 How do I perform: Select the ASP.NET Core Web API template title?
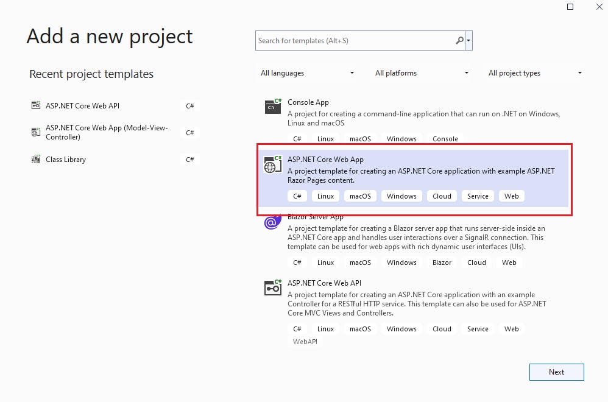coord(324,283)
